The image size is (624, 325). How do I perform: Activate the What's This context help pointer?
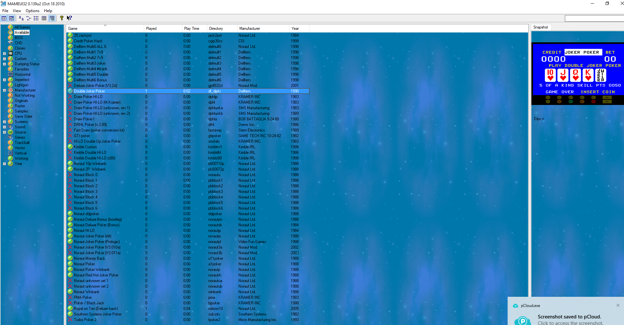coord(69,18)
